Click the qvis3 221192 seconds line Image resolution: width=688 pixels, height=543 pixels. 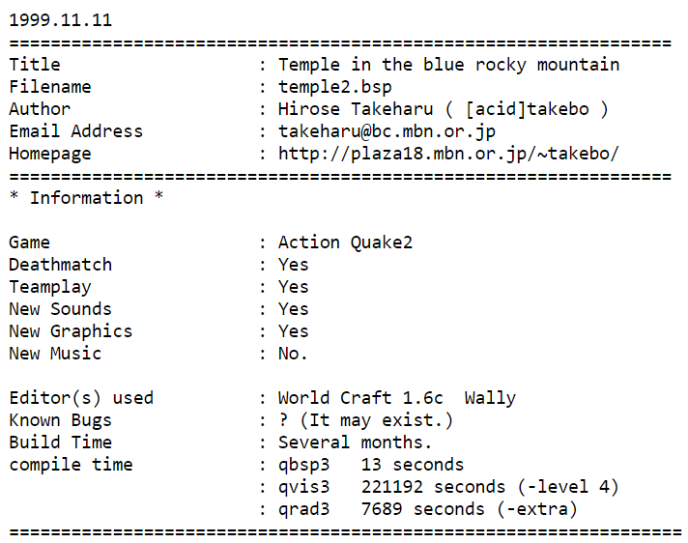click(448, 487)
